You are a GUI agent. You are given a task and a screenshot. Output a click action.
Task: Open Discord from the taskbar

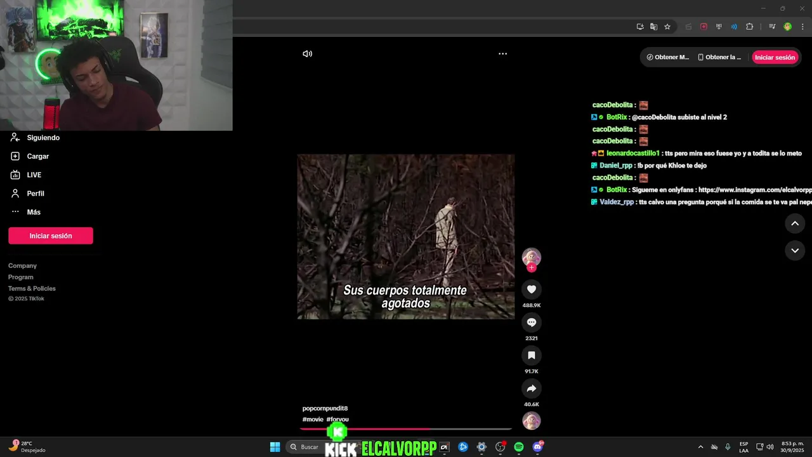click(x=537, y=447)
